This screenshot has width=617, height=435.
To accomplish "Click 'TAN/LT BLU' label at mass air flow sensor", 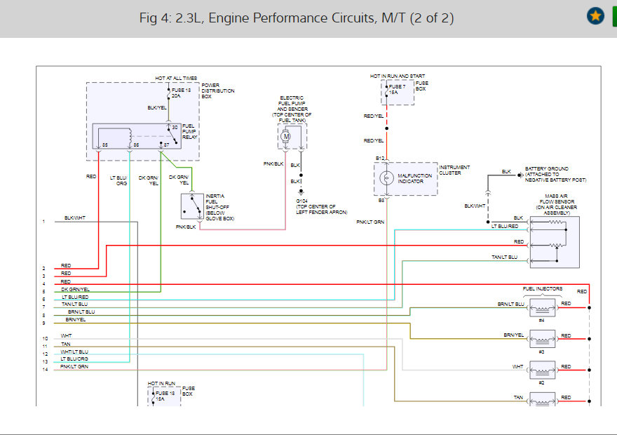I will (504, 257).
